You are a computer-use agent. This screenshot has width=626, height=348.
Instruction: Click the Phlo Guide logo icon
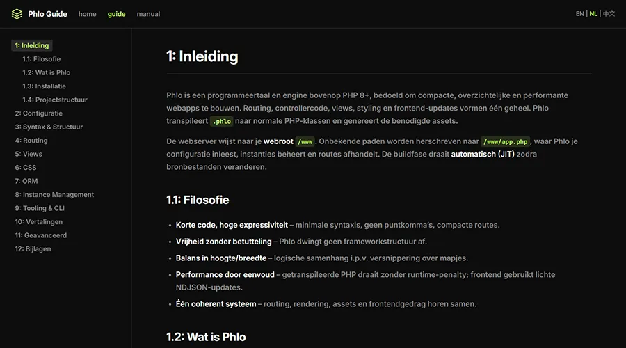coord(17,14)
